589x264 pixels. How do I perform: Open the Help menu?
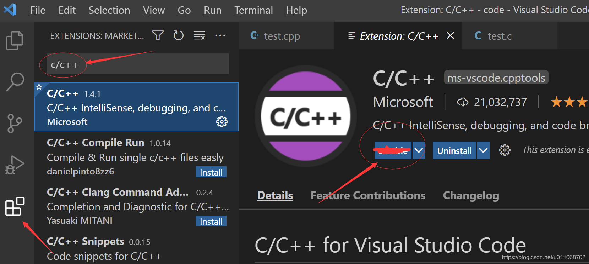(x=296, y=10)
